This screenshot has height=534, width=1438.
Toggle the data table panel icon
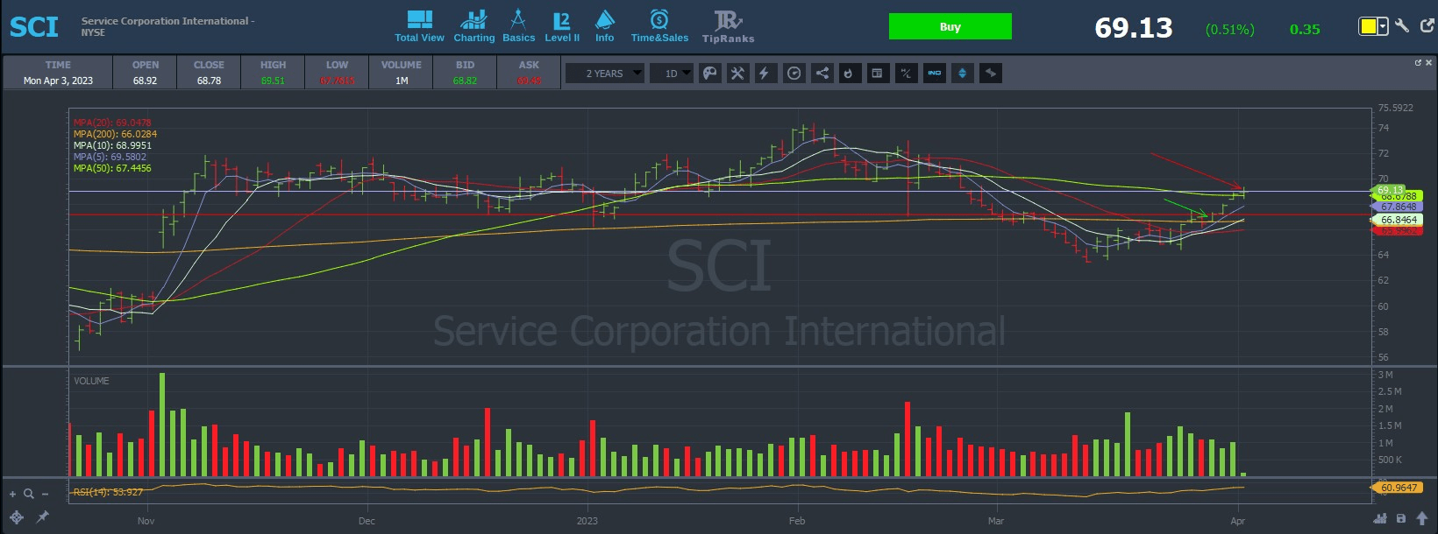[x=877, y=74]
